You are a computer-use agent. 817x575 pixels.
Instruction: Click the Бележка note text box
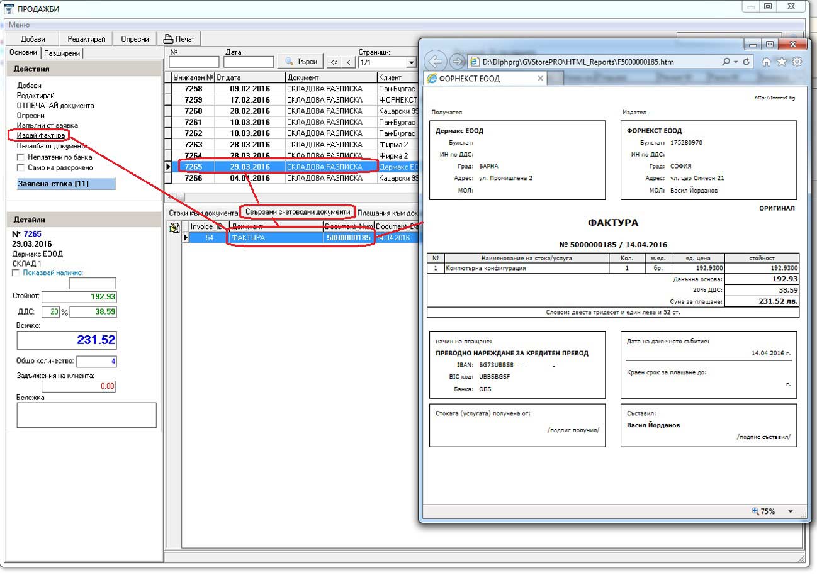(x=86, y=415)
